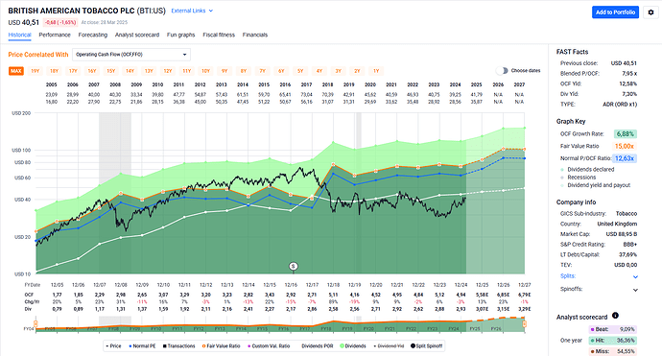Toggle the Choose dates switch

[x=501, y=70]
